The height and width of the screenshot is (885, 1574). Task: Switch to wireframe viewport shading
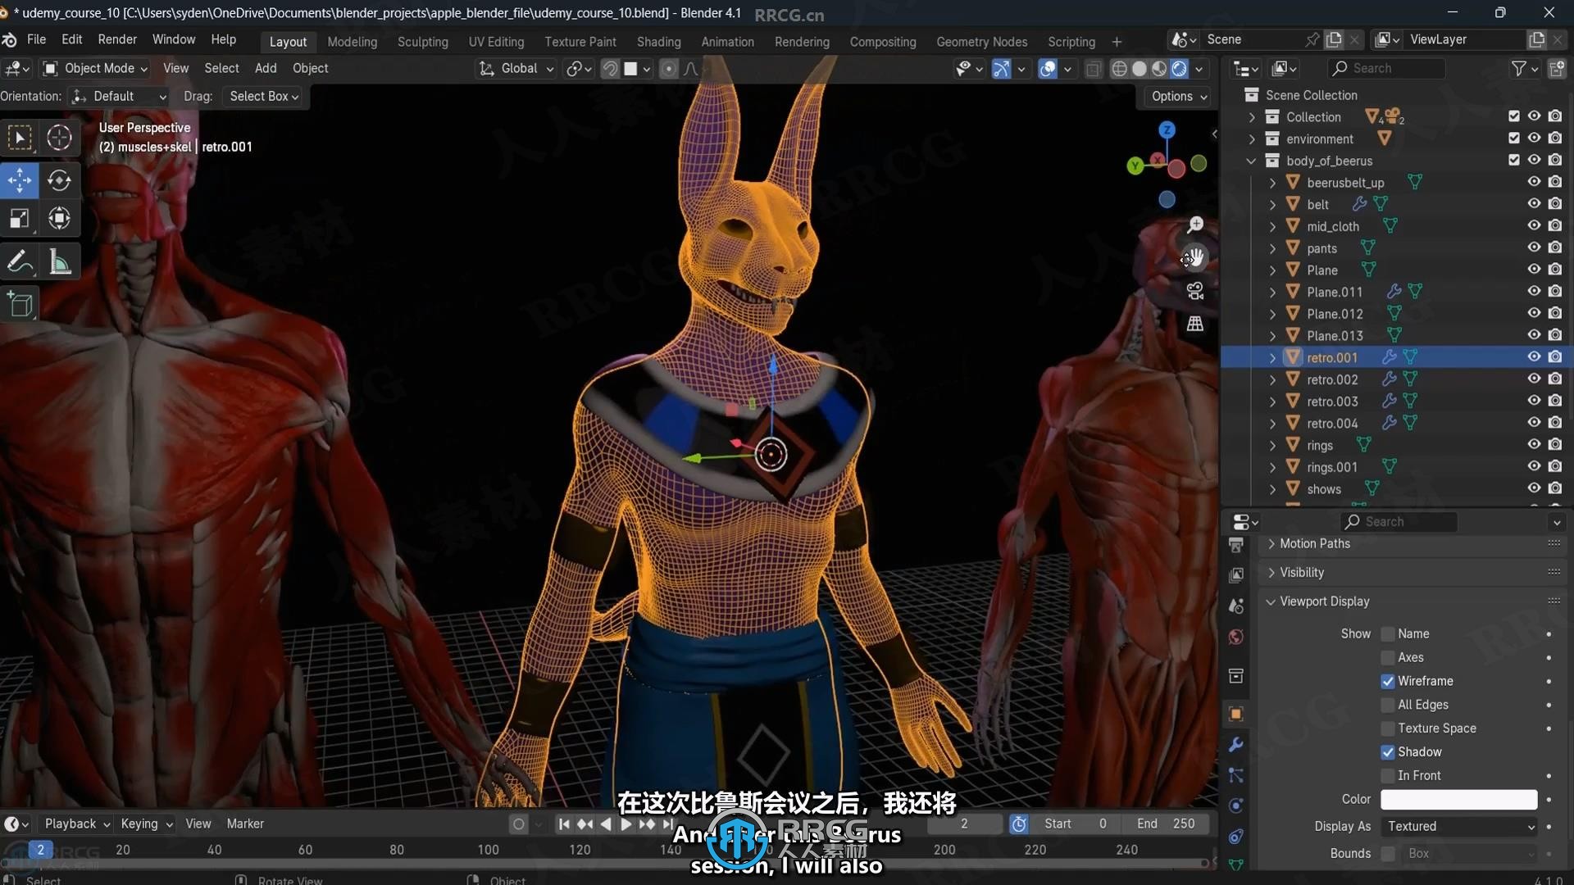(1119, 69)
